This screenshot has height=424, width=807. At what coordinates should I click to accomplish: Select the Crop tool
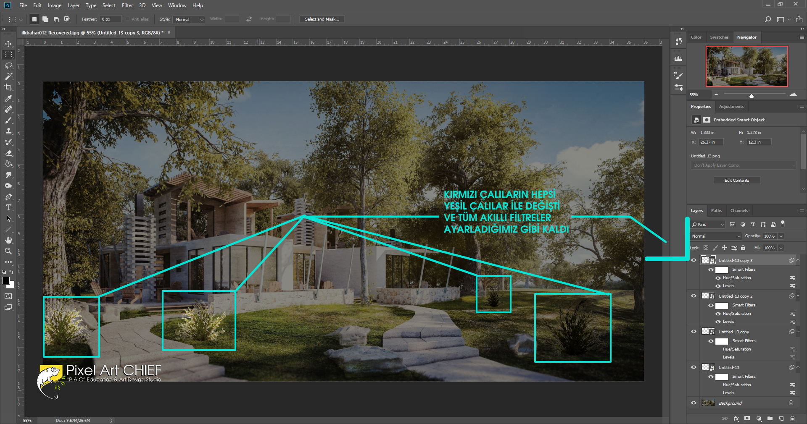pyautogui.click(x=8, y=87)
